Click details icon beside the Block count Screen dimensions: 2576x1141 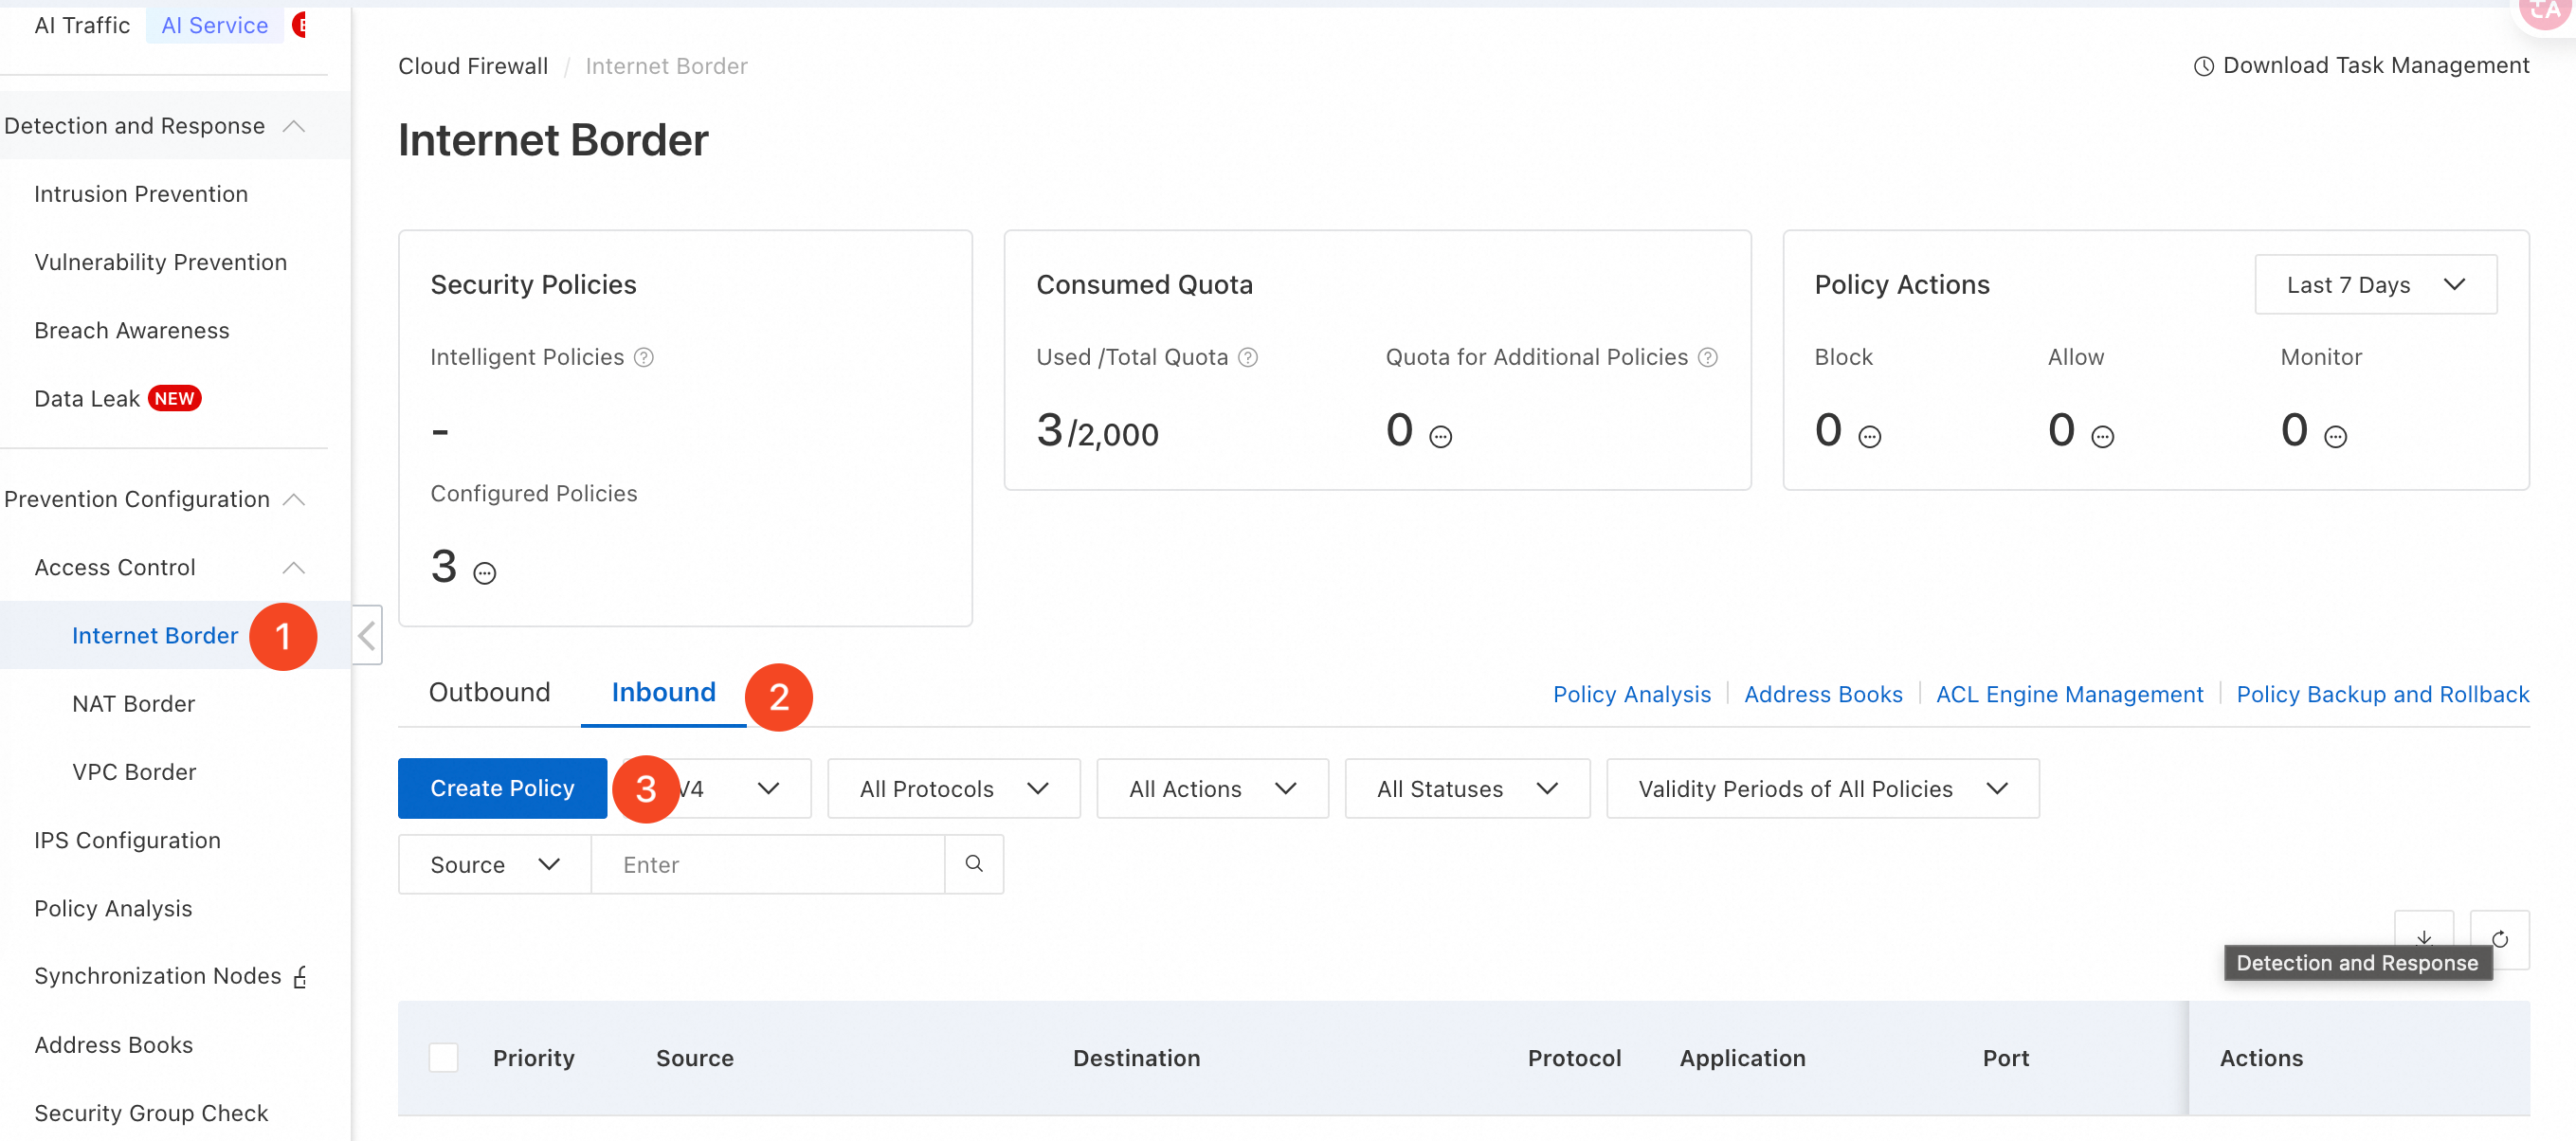click(1869, 437)
